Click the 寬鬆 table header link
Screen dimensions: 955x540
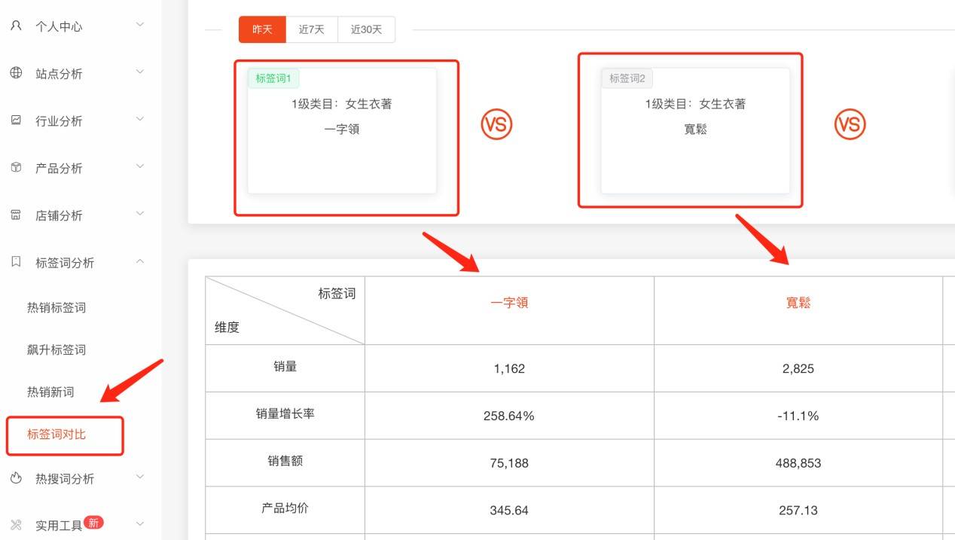pos(798,303)
